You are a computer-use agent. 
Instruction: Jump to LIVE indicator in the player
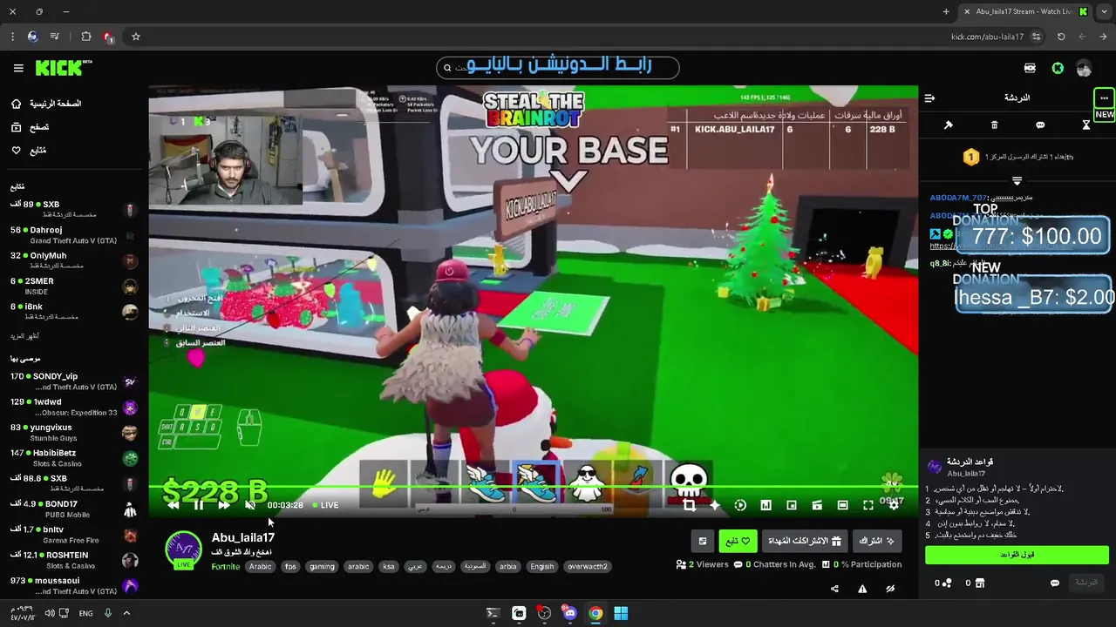point(324,505)
